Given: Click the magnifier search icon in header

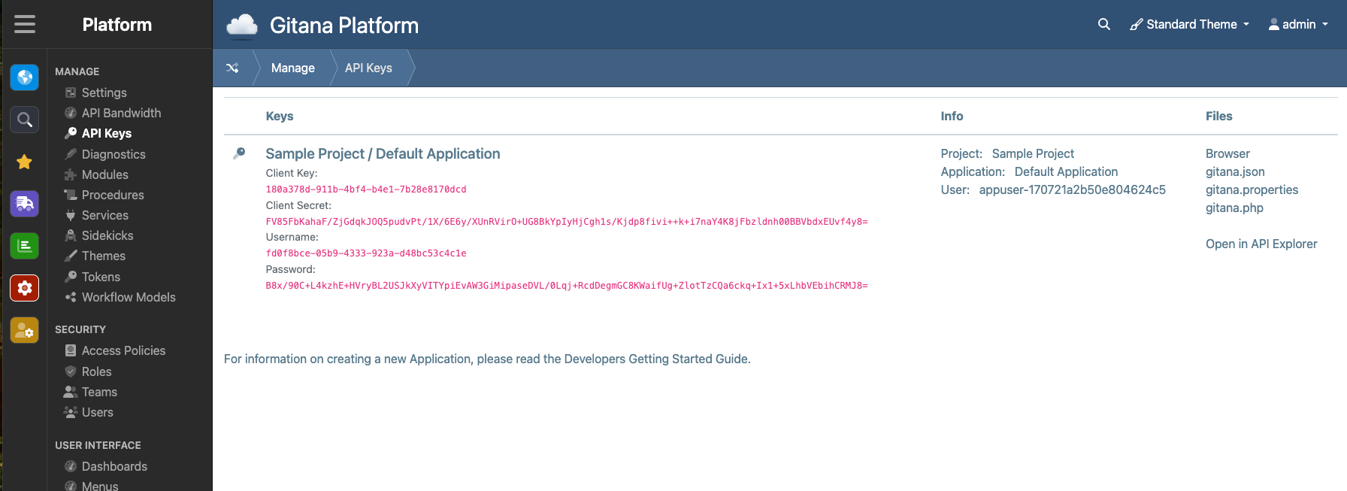Looking at the screenshot, I should [x=1103, y=24].
